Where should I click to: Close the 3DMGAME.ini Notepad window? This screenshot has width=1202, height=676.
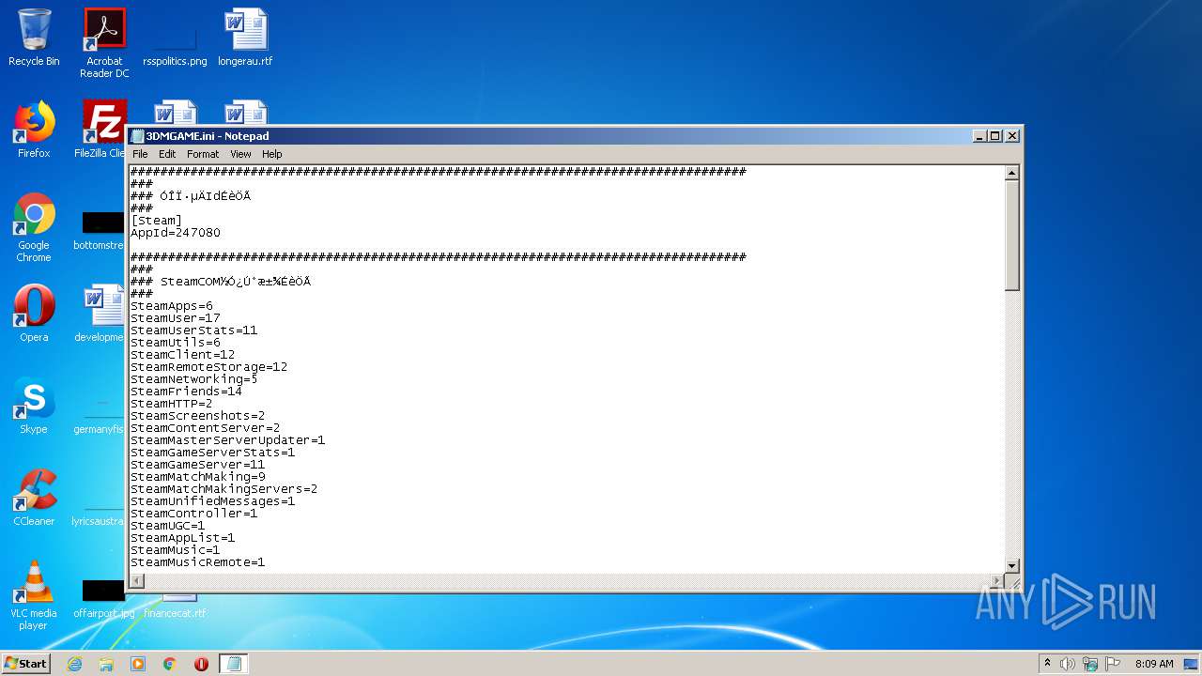coord(1012,136)
